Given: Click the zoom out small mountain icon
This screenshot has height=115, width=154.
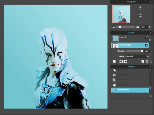Looking at the screenshot, I should point(114,27).
